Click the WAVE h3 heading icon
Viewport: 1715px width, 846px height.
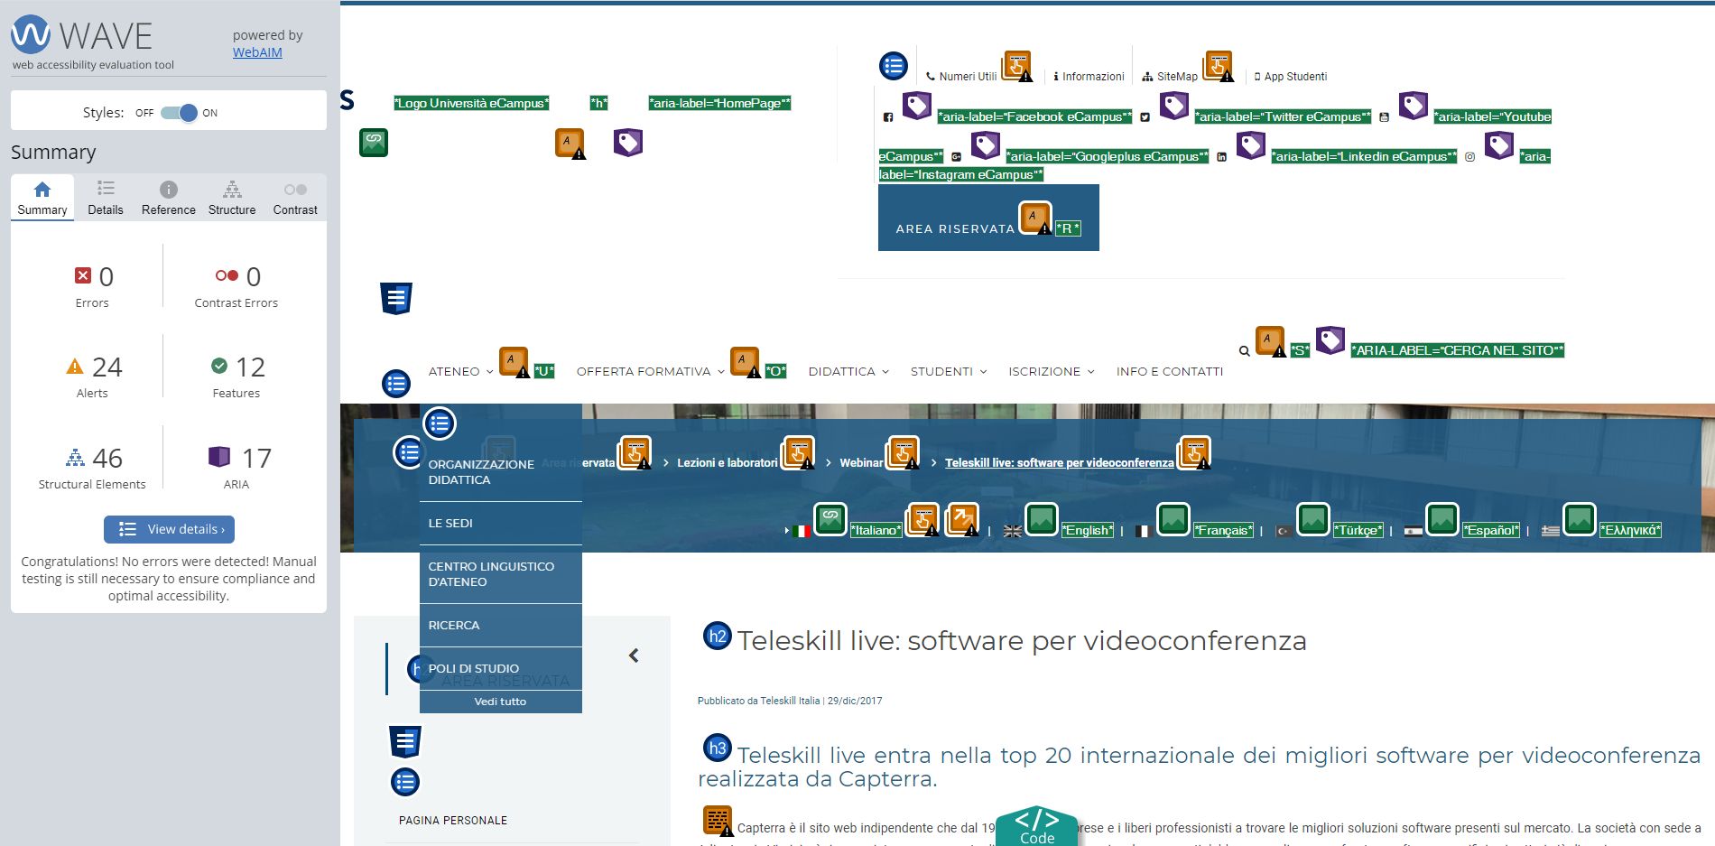click(x=718, y=748)
